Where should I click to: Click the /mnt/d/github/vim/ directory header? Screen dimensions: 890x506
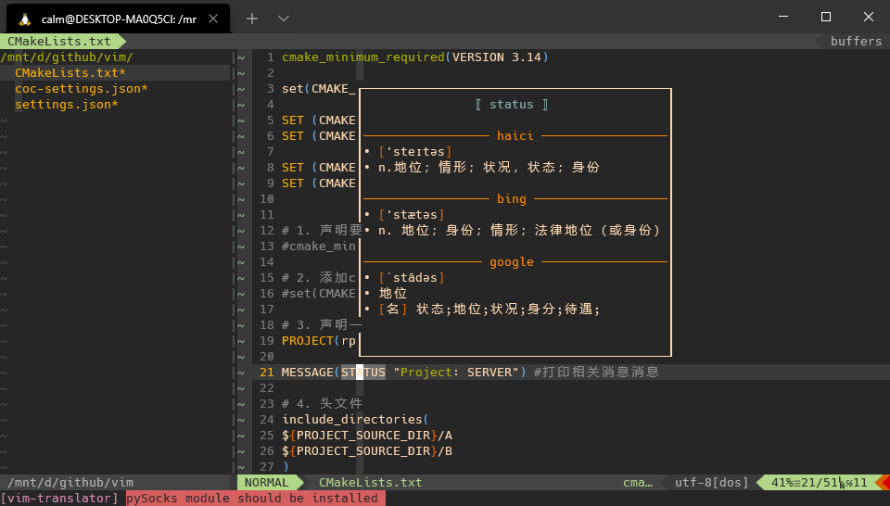(x=67, y=57)
